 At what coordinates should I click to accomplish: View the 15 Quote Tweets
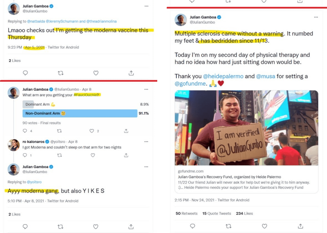tap(217, 214)
